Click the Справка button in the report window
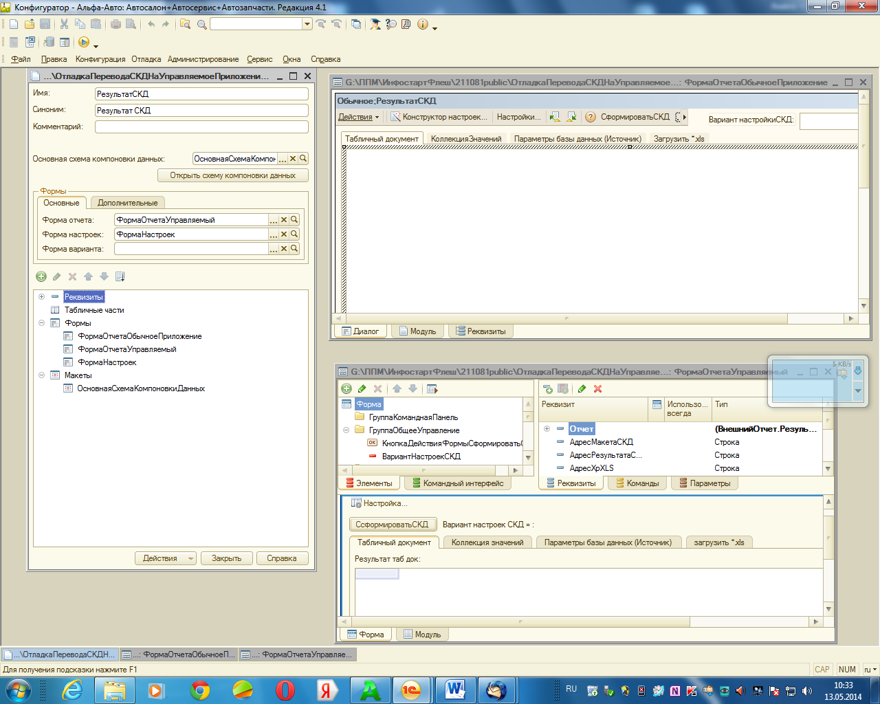The height and width of the screenshot is (704, 880). 282,558
